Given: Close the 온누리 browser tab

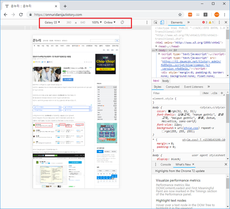Looking at the screenshot, I should tap(56, 6).
